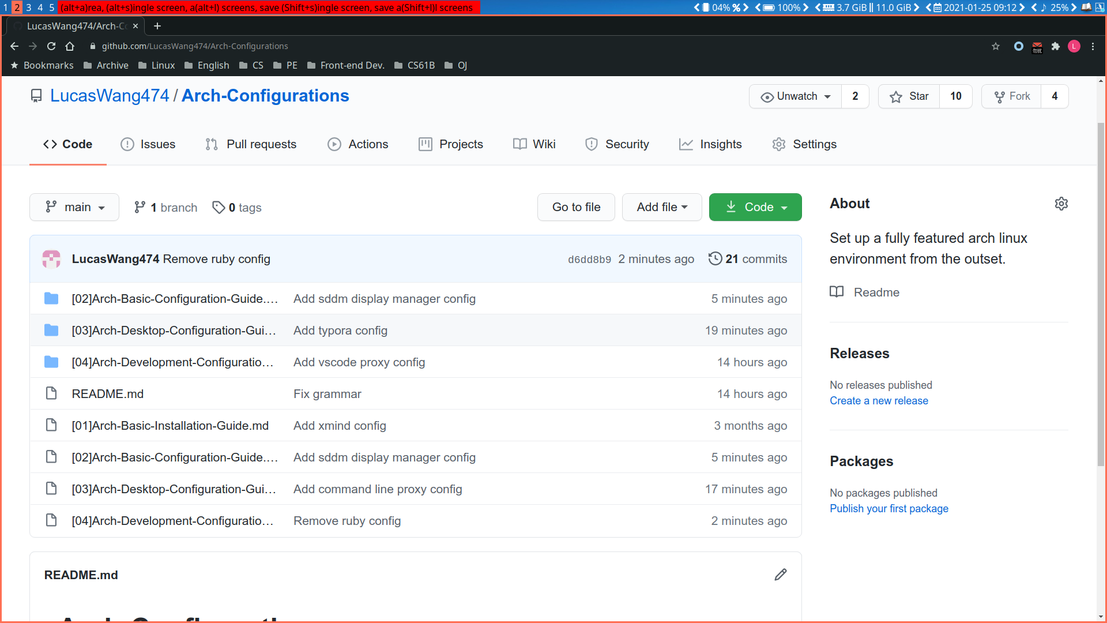Toggle the Unwatch notifications button
This screenshot has height=623, width=1107.
coord(796,96)
